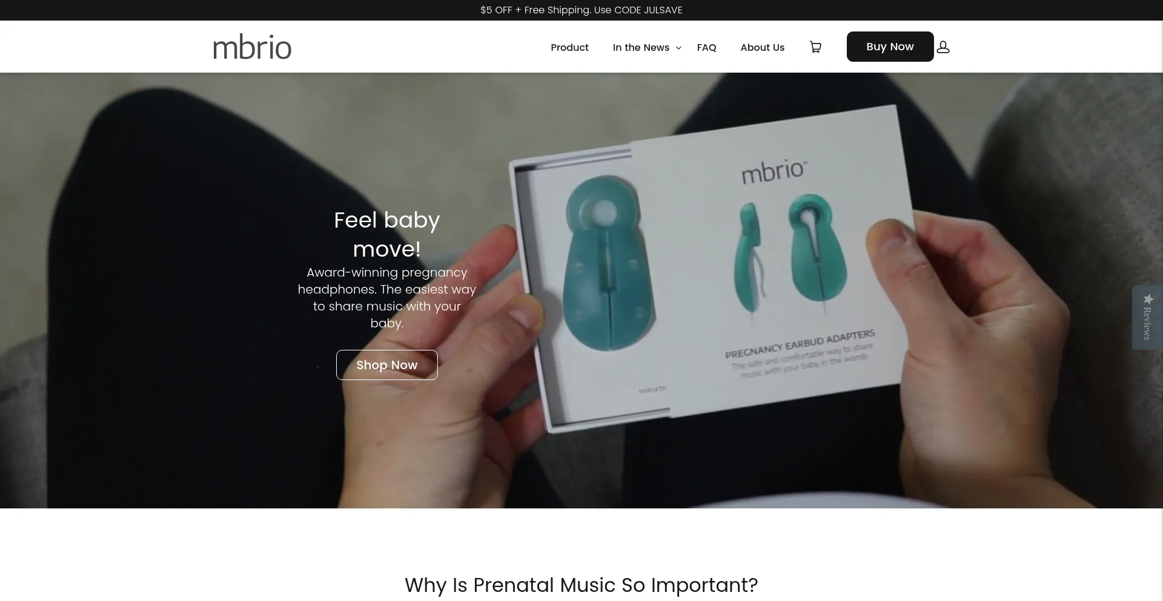The width and height of the screenshot is (1163, 601).
Task: Open the vertical Reviews side tab text
Action: tap(1147, 324)
